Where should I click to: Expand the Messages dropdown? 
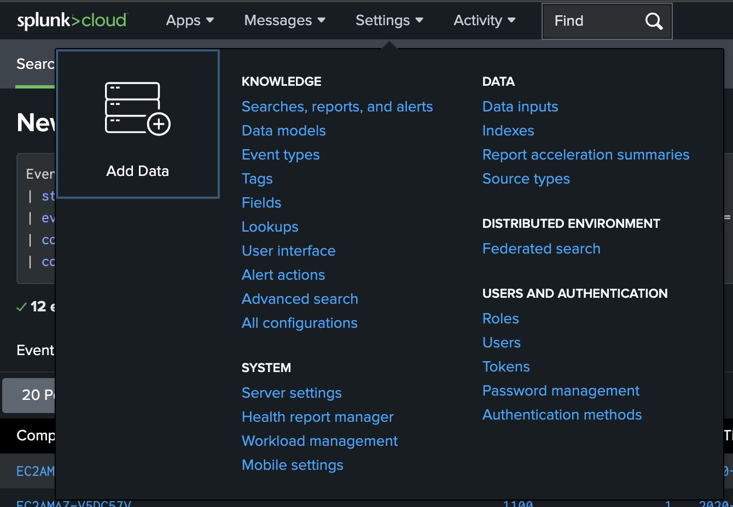tap(284, 21)
